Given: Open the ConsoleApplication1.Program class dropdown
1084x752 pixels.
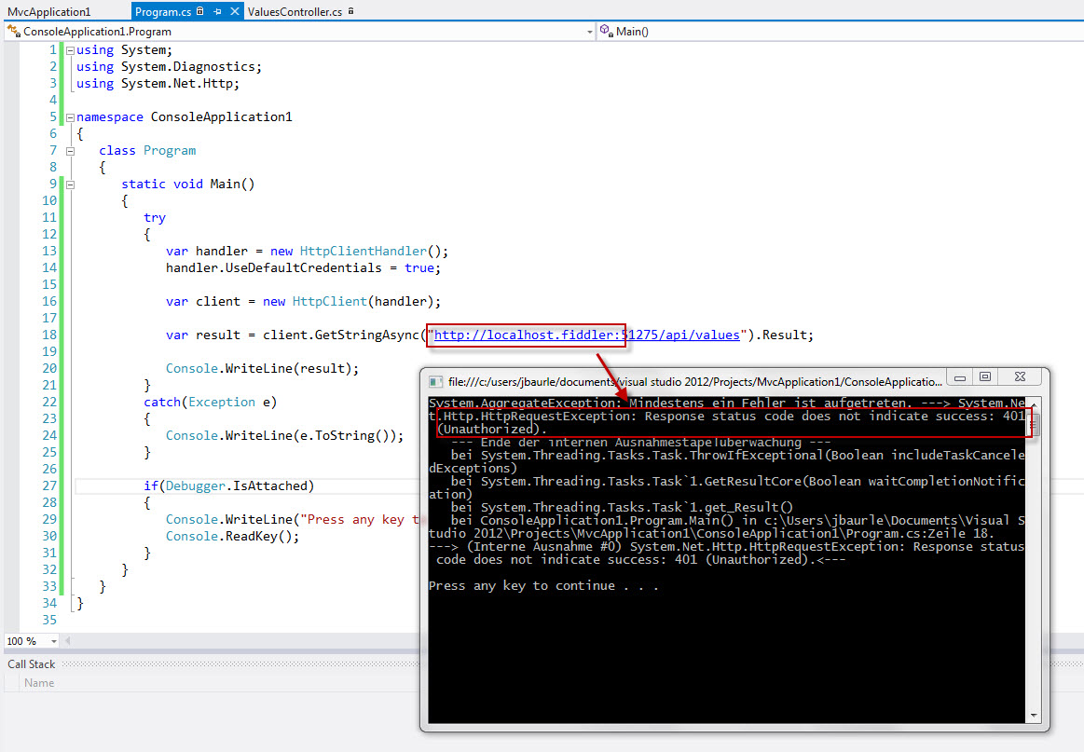Looking at the screenshot, I should 589,32.
